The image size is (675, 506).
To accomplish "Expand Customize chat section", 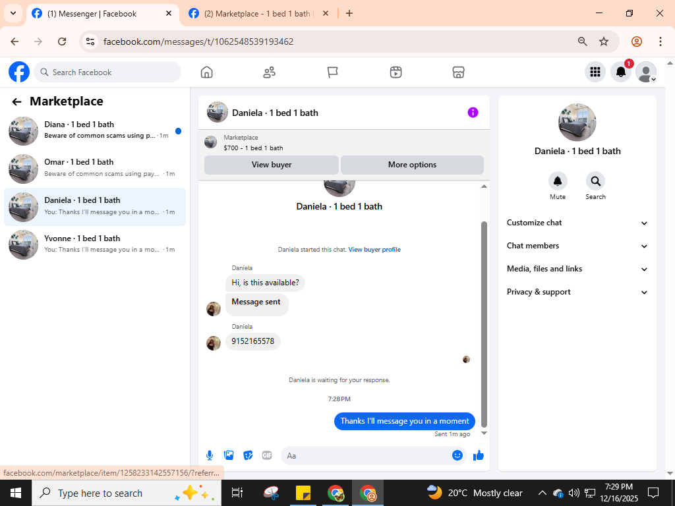I will pyautogui.click(x=577, y=223).
